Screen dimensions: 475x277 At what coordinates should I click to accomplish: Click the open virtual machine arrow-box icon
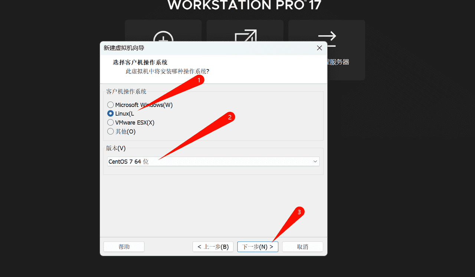tap(245, 36)
